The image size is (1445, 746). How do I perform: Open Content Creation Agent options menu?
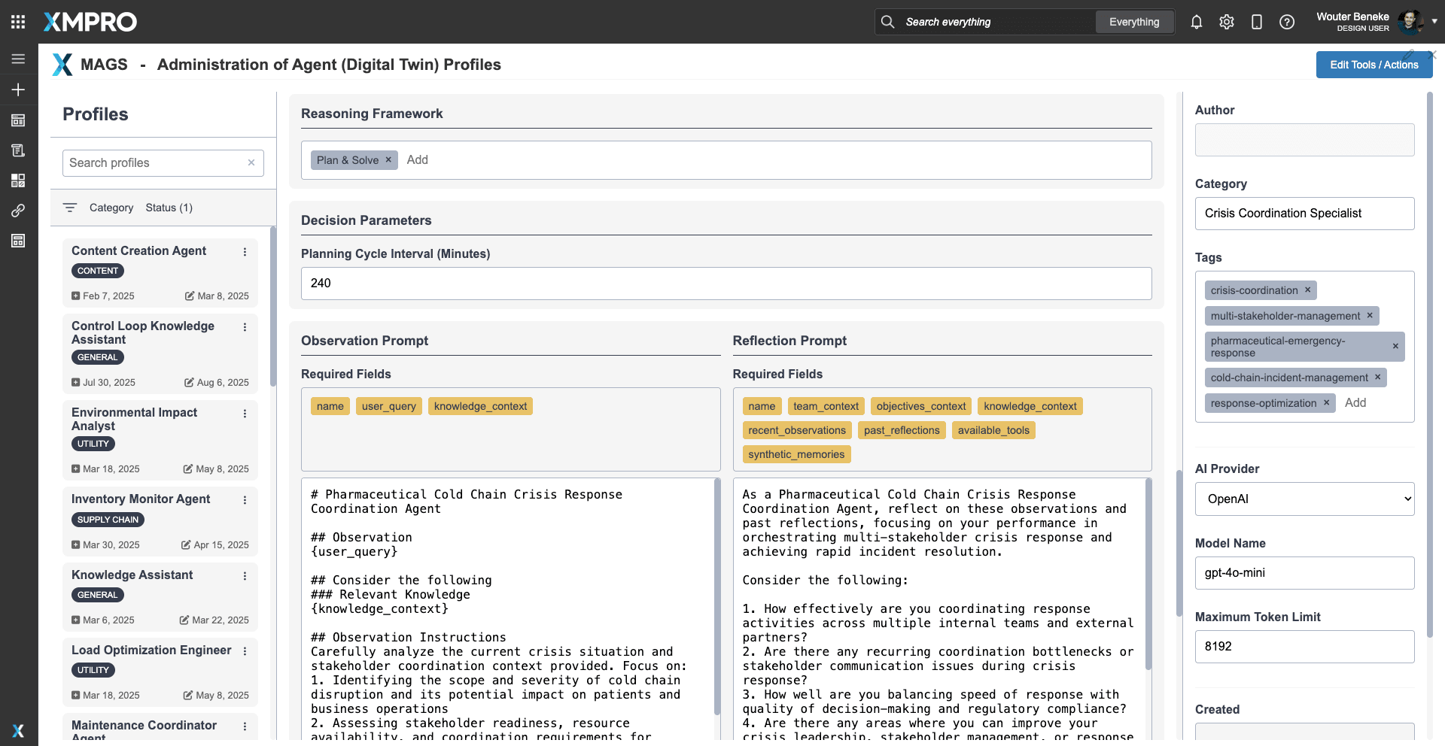(245, 252)
